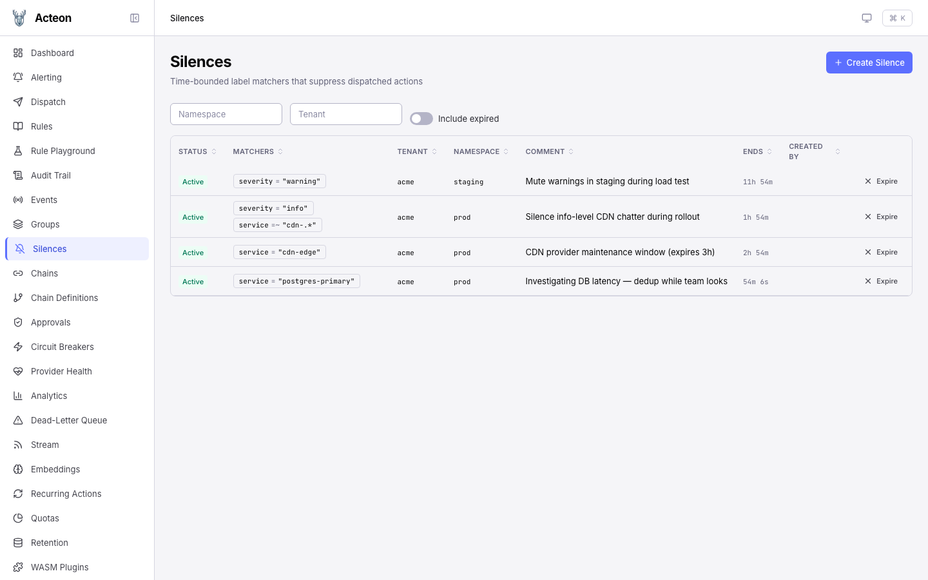Open the Audit Trail page

[x=51, y=175]
